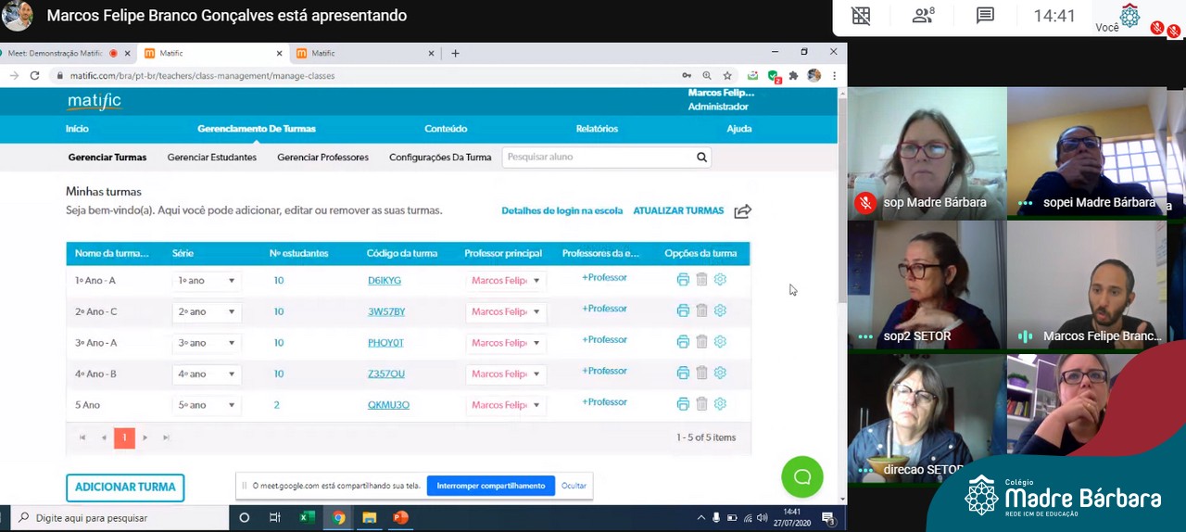The width and height of the screenshot is (1186, 532).
Task: Open PowerPoint from the Windows taskbar
Action: (x=400, y=518)
